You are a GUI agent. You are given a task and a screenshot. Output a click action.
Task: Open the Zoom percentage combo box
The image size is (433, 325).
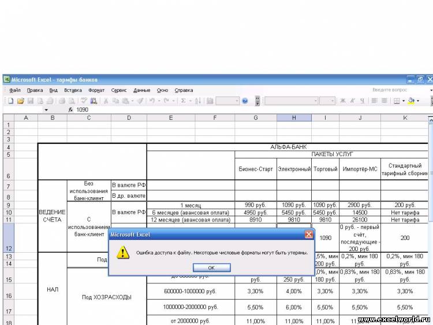[227, 101]
